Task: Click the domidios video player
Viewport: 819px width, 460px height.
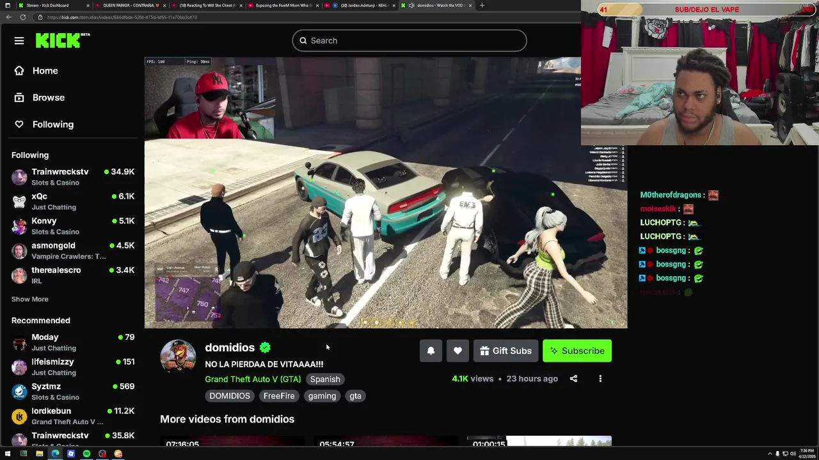Action: [x=386, y=193]
